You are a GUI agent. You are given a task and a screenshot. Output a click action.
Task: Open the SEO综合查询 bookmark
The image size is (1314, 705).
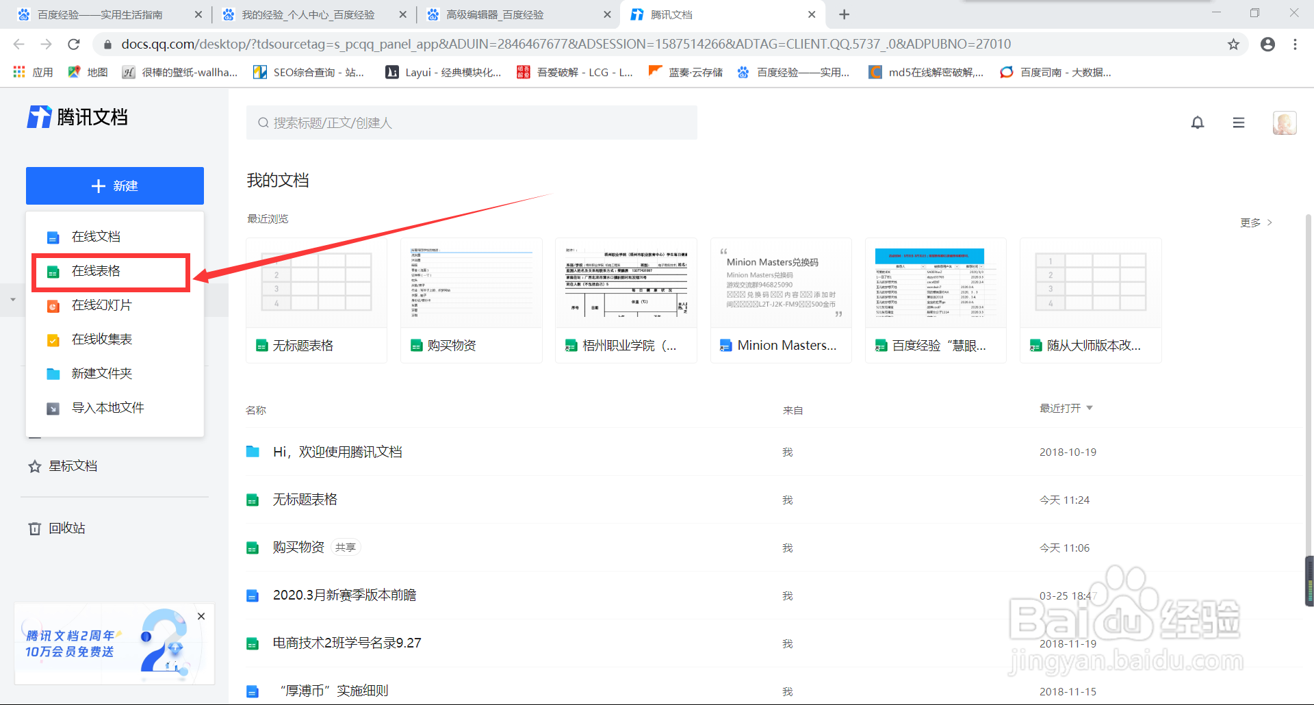(309, 72)
